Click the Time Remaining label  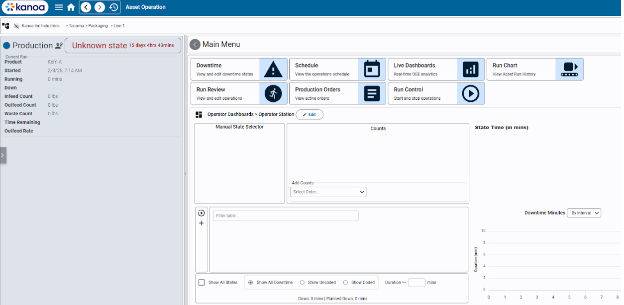(x=22, y=122)
